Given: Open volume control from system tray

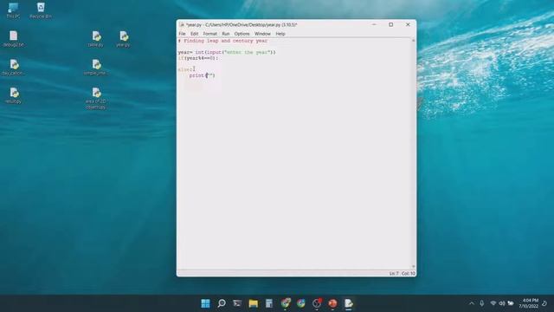Looking at the screenshot, I should (502, 303).
